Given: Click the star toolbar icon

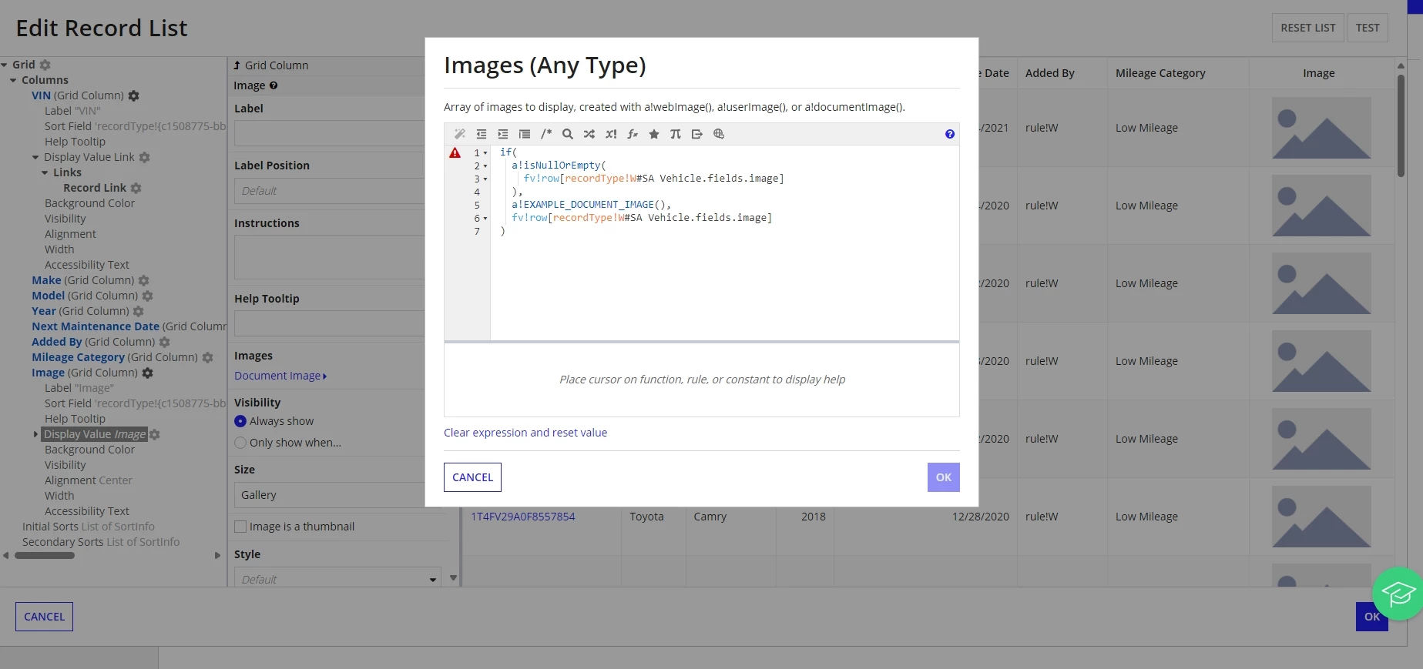Looking at the screenshot, I should tap(654, 134).
